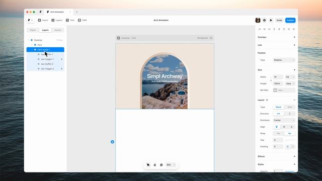Screen dimensions: 322x181
Task: Click the Insert toolbar button
Action: pyautogui.click(x=43, y=20)
